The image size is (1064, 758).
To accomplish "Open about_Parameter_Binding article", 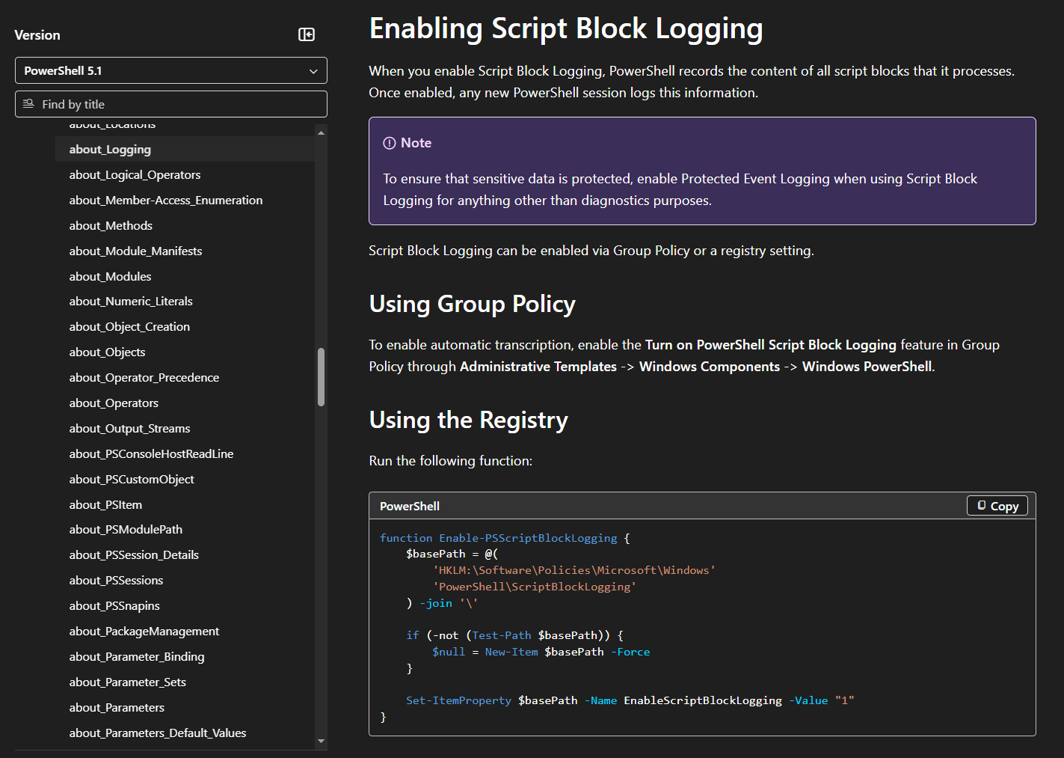I will 137,657.
